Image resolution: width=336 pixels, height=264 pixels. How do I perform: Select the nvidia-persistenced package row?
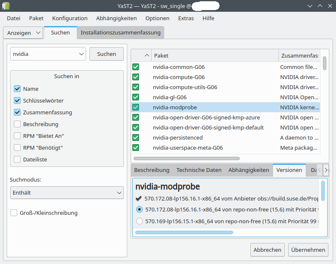[226, 137]
